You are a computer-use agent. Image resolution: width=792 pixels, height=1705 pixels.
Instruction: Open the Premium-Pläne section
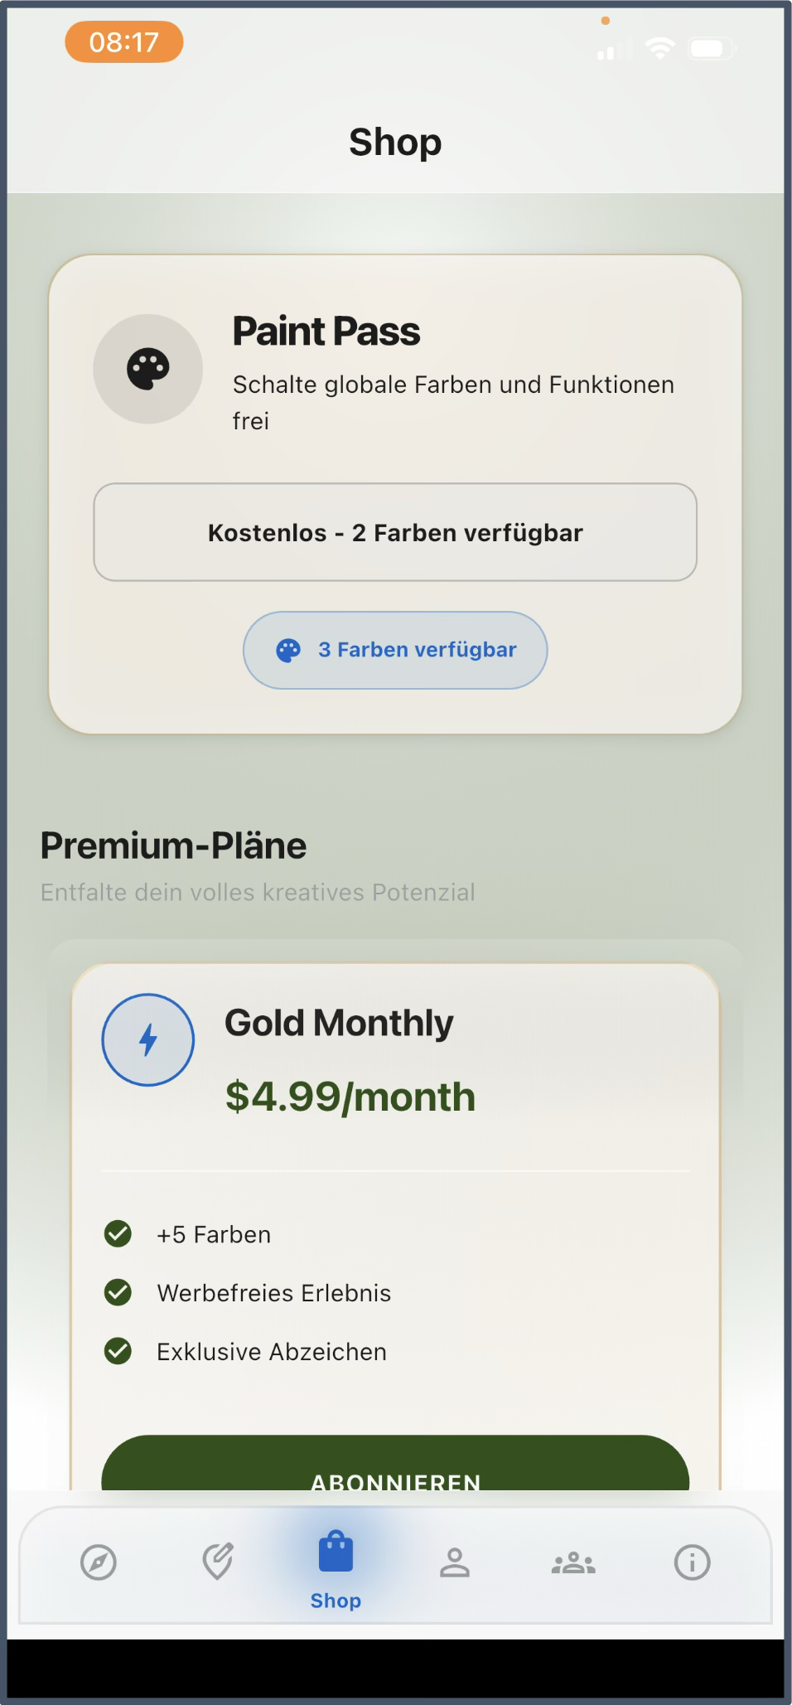pyautogui.click(x=174, y=845)
